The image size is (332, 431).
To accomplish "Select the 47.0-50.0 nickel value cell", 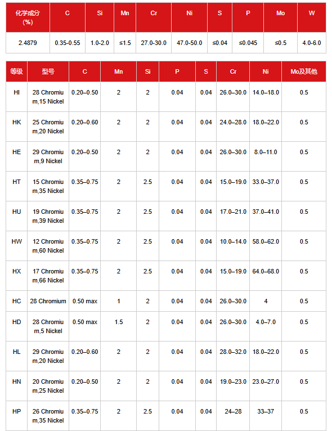I will pyautogui.click(x=190, y=43).
